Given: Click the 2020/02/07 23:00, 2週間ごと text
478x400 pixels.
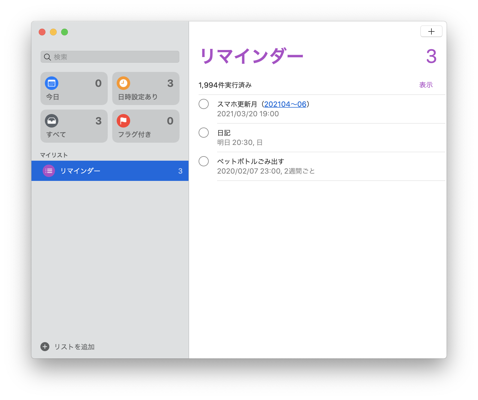Looking at the screenshot, I should (x=266, y=171).
